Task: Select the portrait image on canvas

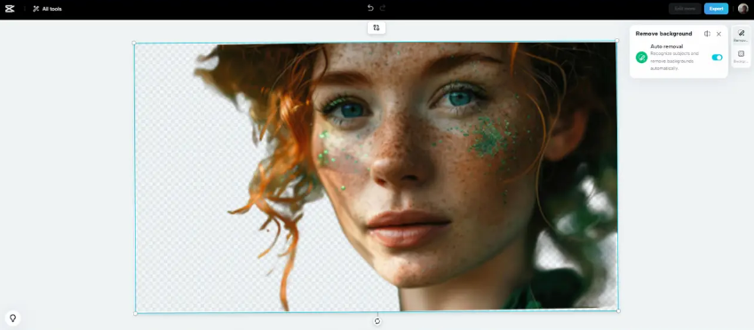Action: 376,177
